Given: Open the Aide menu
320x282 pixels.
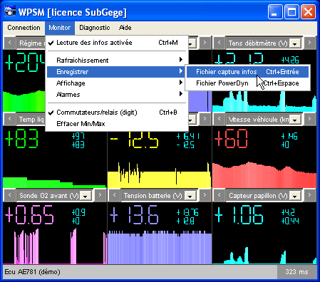Looking at the screenshot, I should [125, 28].
